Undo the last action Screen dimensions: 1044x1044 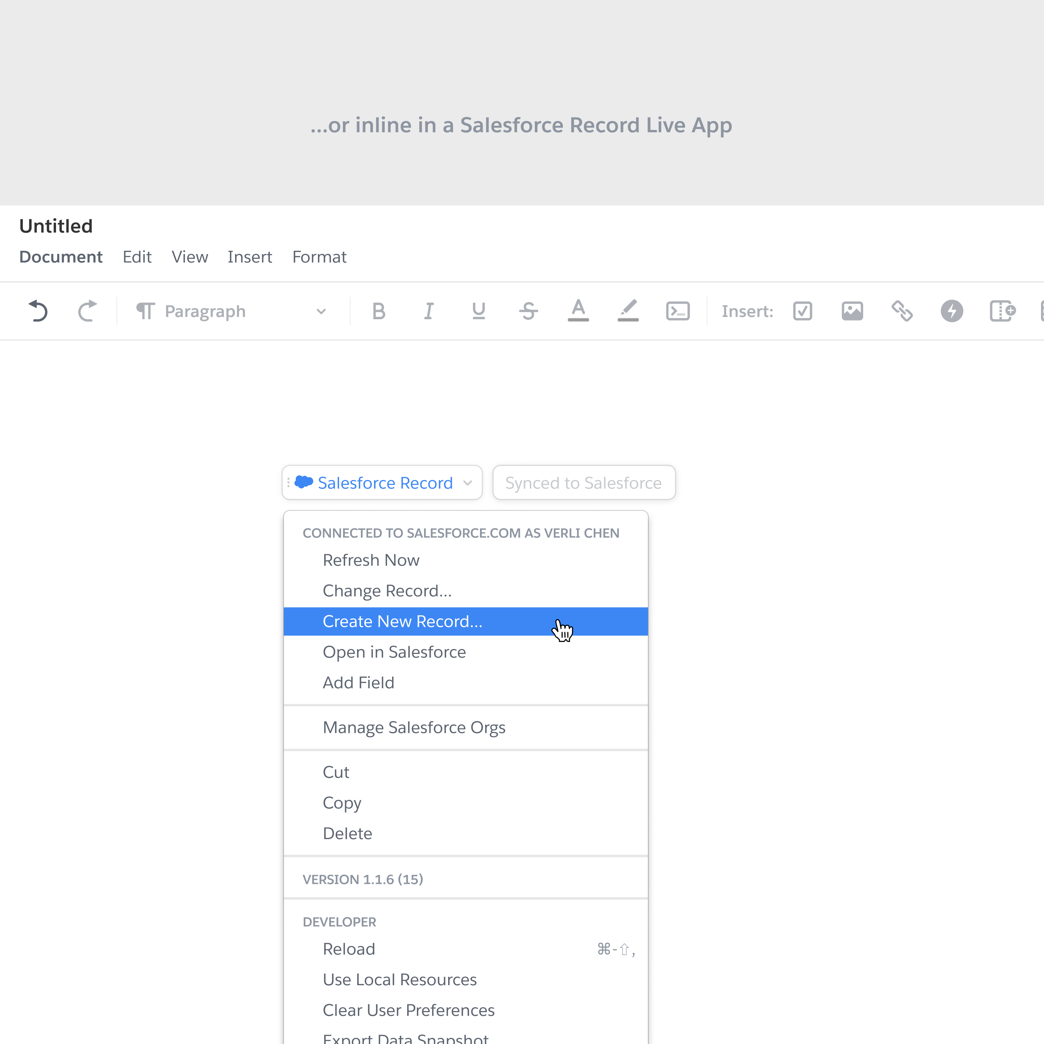point(38,311)
